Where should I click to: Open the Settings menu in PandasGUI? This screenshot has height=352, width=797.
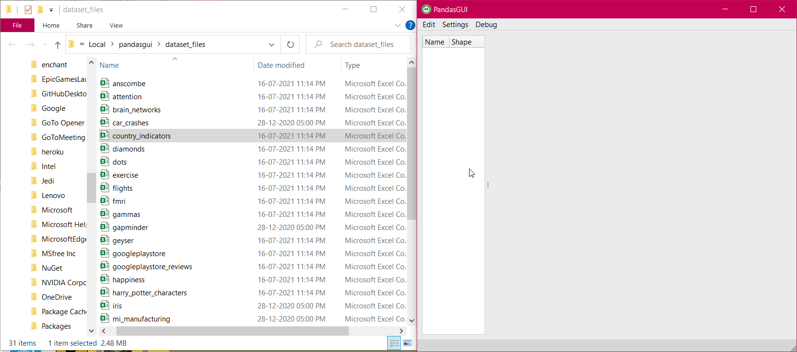455,25
